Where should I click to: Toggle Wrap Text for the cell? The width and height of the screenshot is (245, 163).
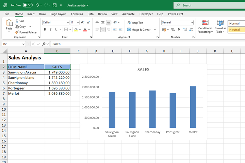click(135, 22)
